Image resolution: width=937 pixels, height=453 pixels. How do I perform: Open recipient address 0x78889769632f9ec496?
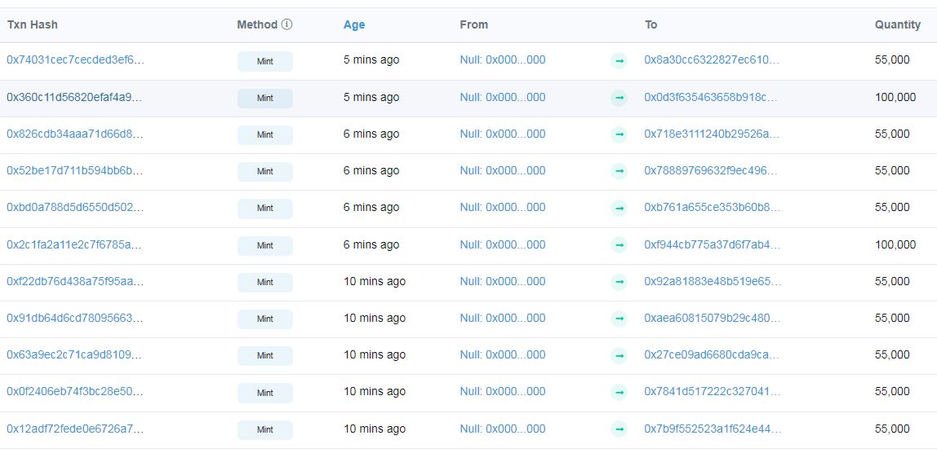[711, 171]
